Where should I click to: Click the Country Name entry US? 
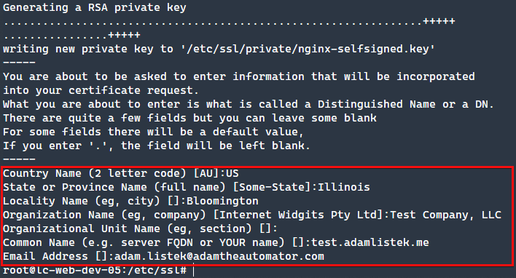click(232, 173)
